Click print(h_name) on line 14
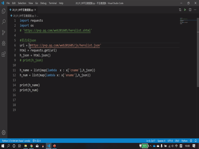The width and height of the screenshot is (199, 149). point(30,85)
